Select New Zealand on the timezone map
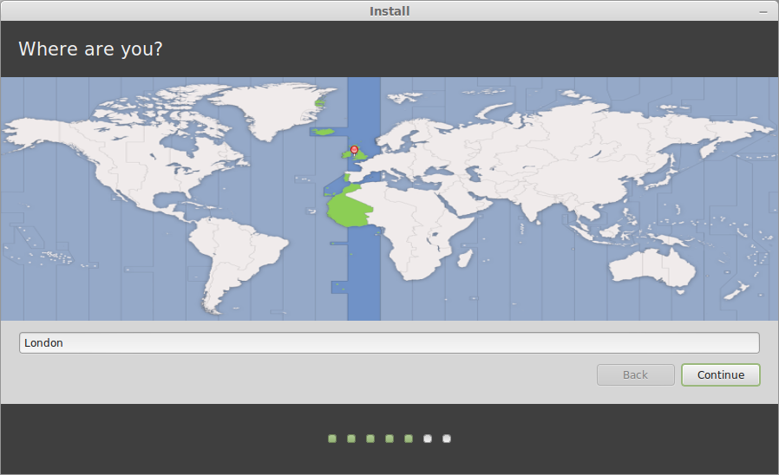This screenshot has height=475, width=779. click(737, 291)
